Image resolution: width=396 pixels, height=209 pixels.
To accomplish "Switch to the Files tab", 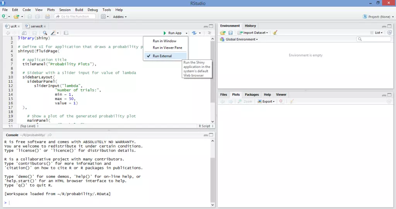I will pos(224,95).
